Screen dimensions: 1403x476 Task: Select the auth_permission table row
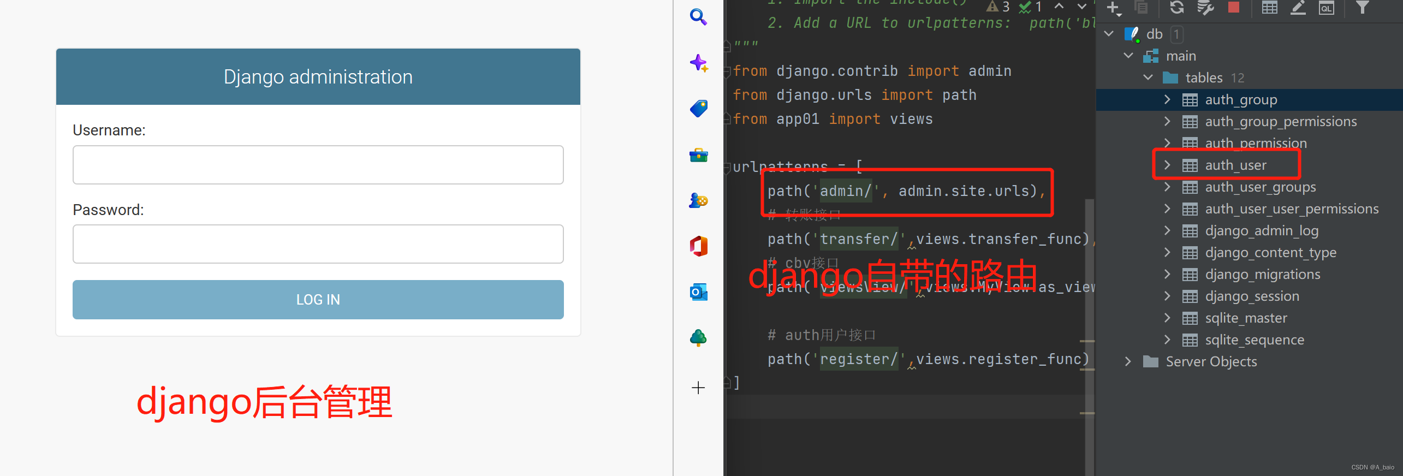(x=1249, y=143)
